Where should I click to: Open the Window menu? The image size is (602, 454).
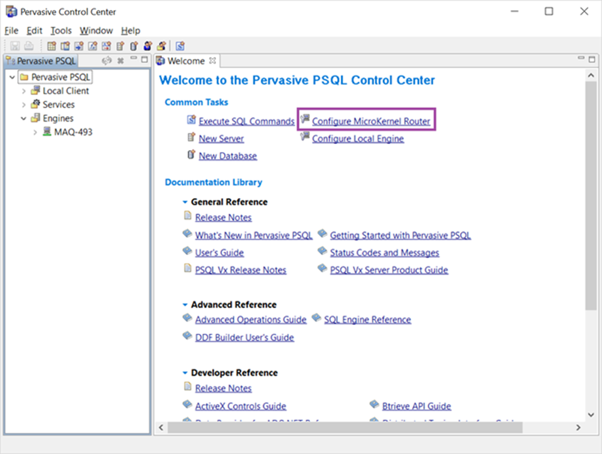pyautogui.click(x=96, y=31)
